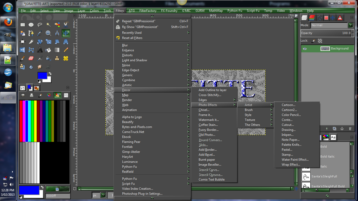Activate the Select by Color tool
This screenshot has height=201, width=358.
pyautogui.click(x=57, y=25)
